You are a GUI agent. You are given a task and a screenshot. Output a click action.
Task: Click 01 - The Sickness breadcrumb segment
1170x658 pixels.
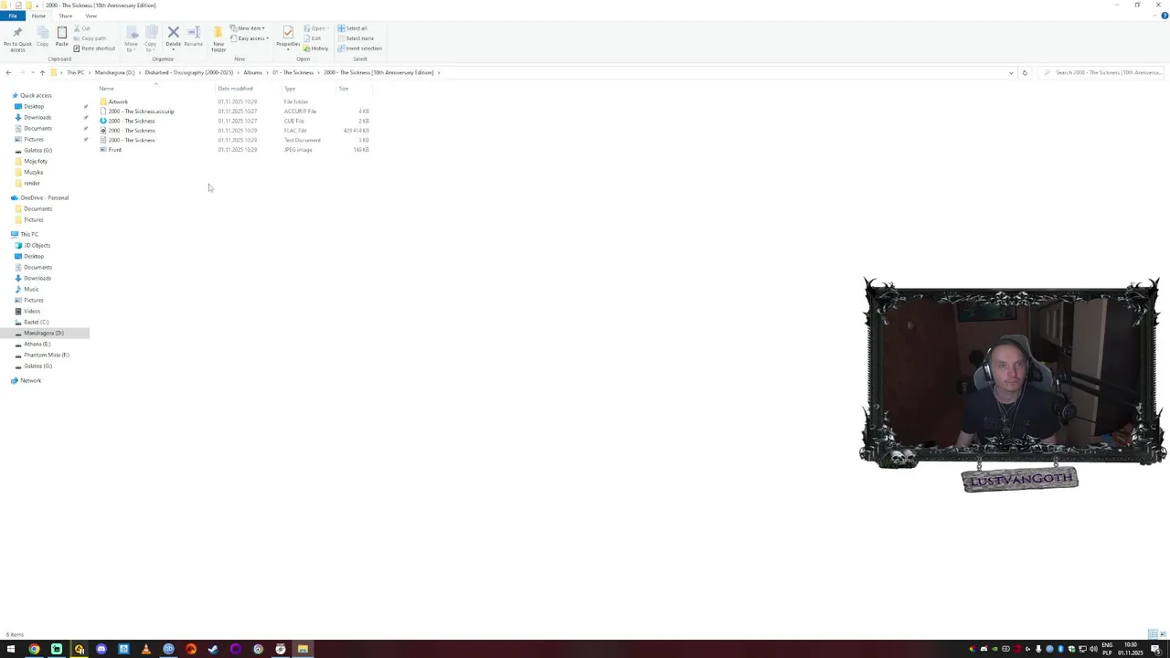(292, 72)
